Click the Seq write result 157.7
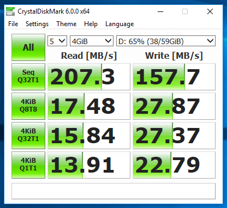This screenshot has height=208, width=227. click(x=174, y=77)
